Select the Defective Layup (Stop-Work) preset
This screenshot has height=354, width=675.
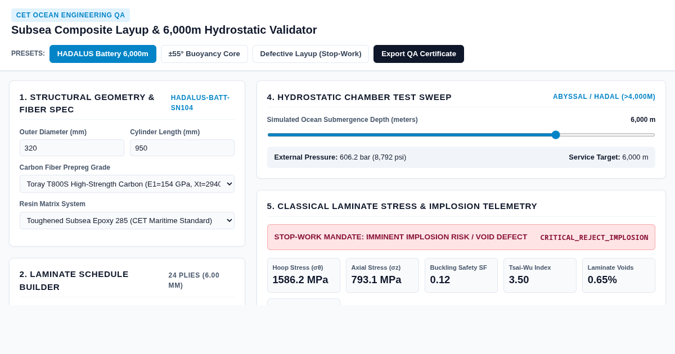point(310,54)
